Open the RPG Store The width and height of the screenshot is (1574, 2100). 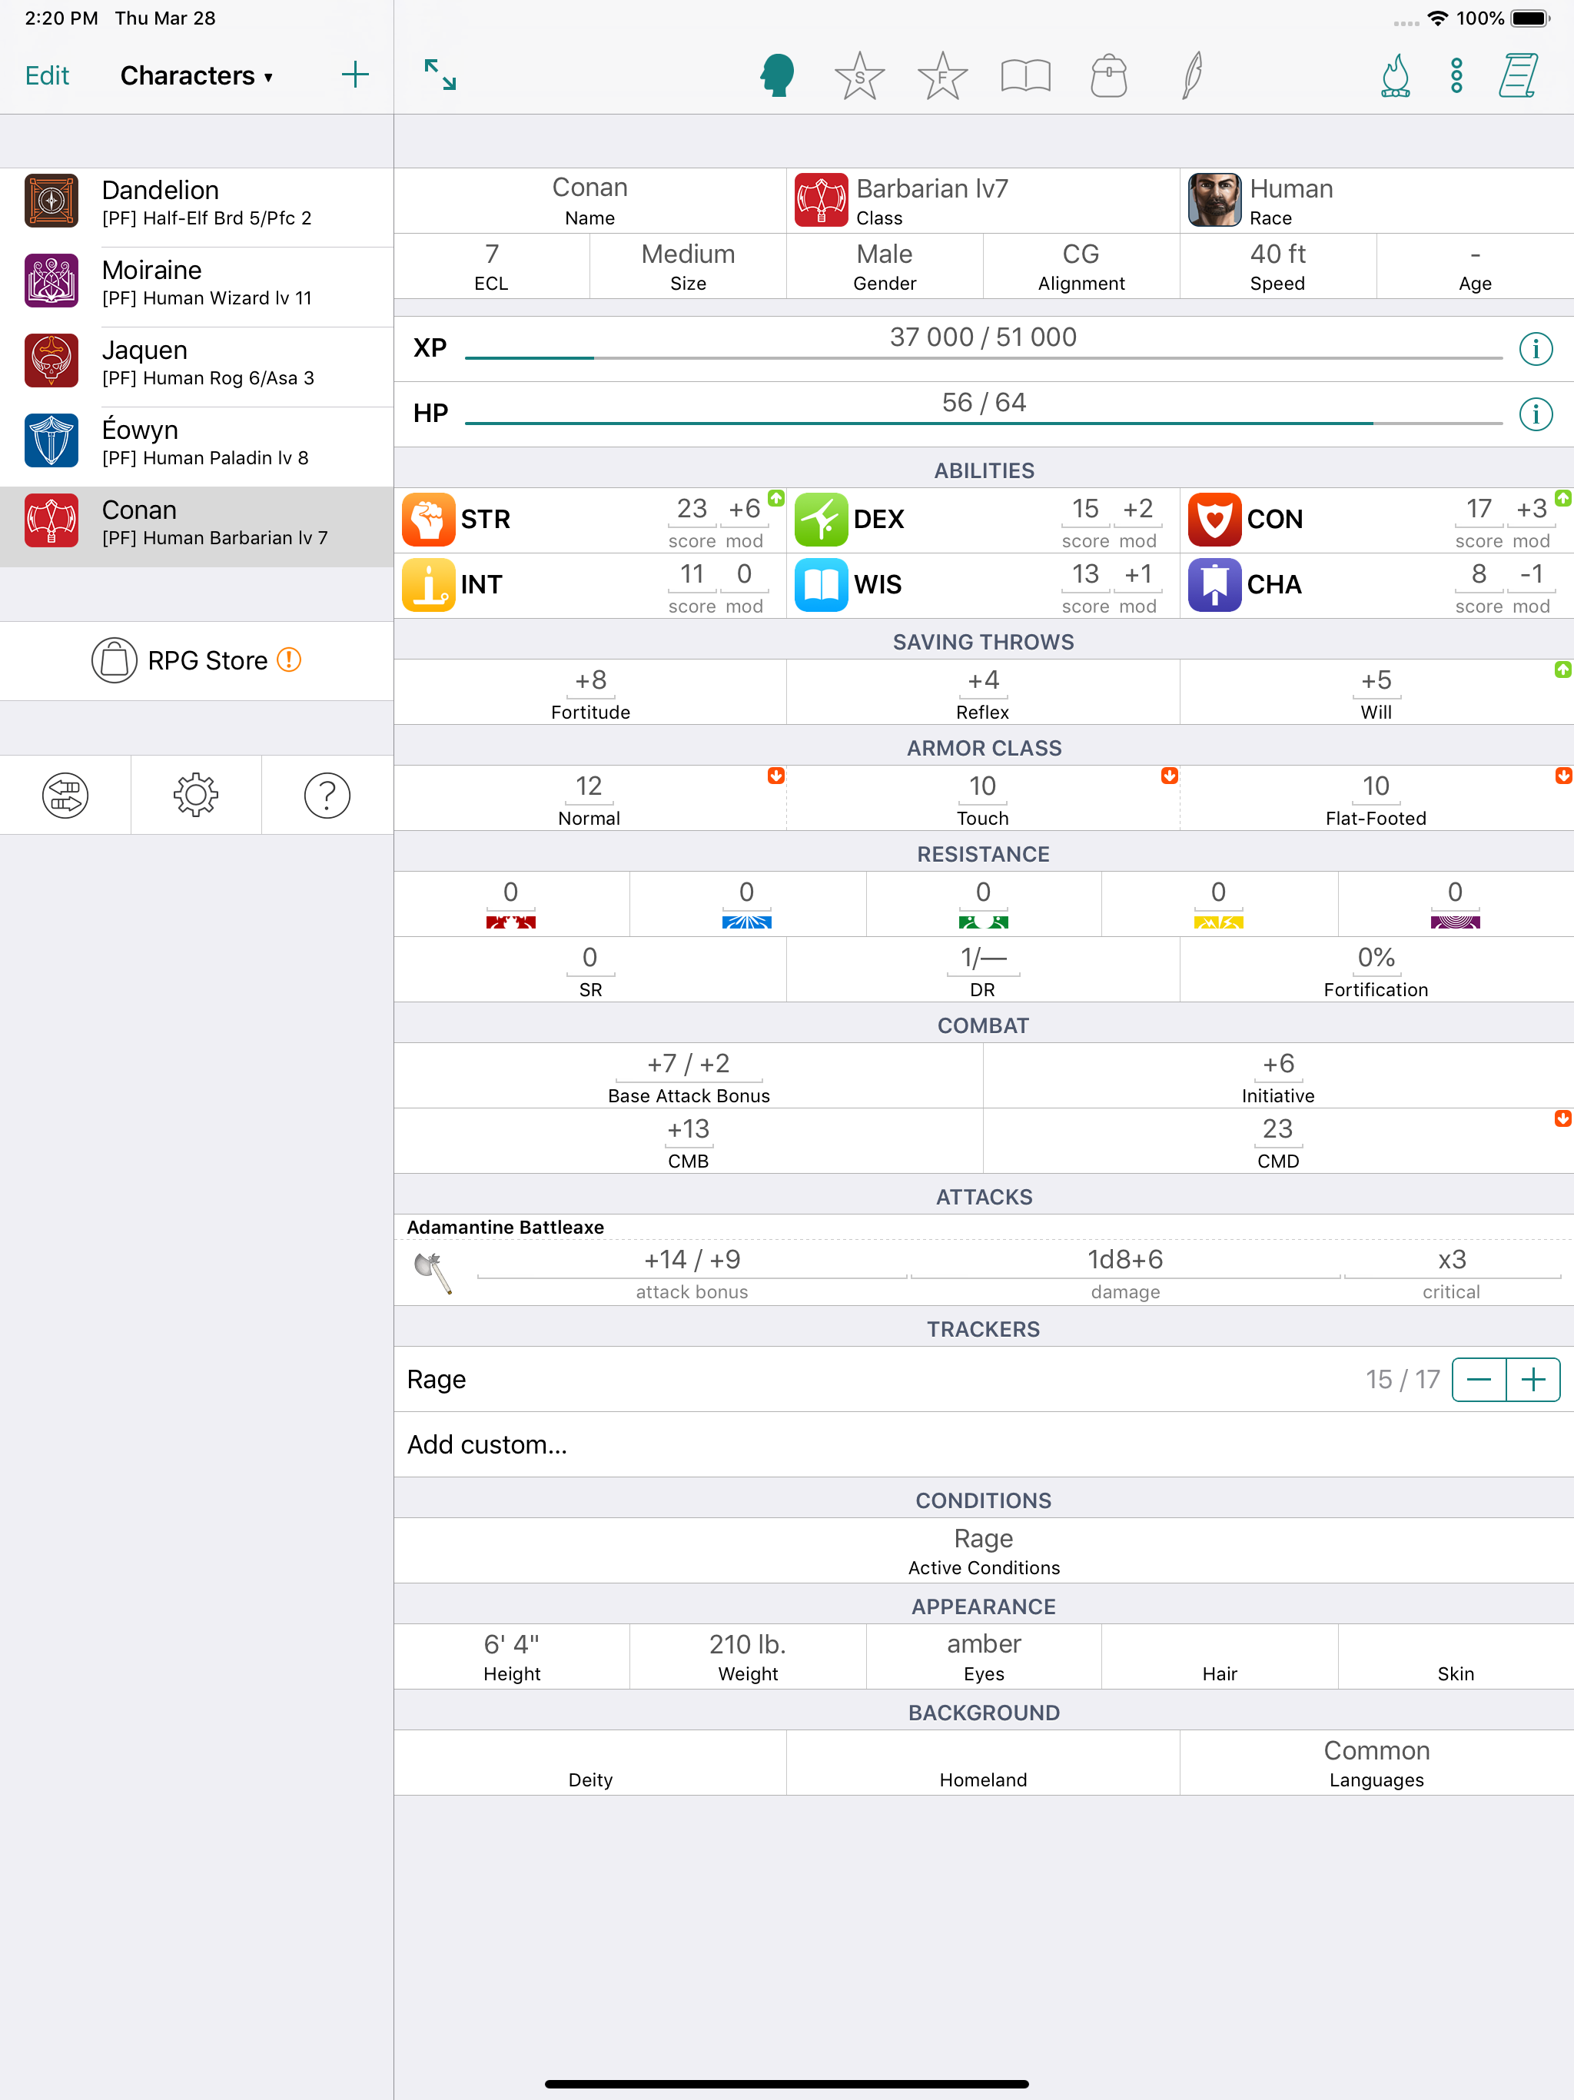click(197, 661)
